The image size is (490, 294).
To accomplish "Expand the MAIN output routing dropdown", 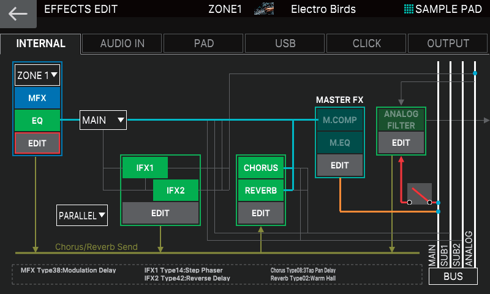I will click(103, 120).
